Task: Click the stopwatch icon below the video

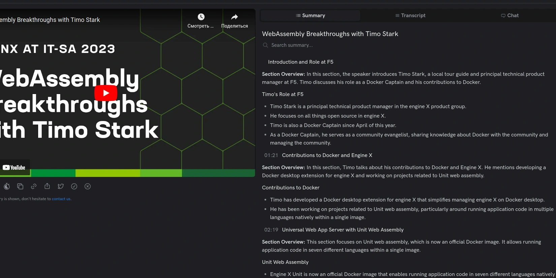Action: tap(7, 186)
